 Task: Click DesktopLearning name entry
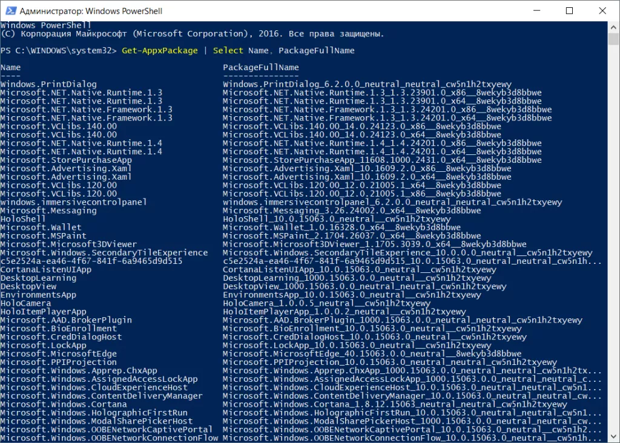click(38, 278)
